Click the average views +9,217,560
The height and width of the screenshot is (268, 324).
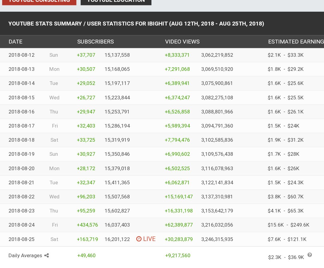[x=178, y=255]
